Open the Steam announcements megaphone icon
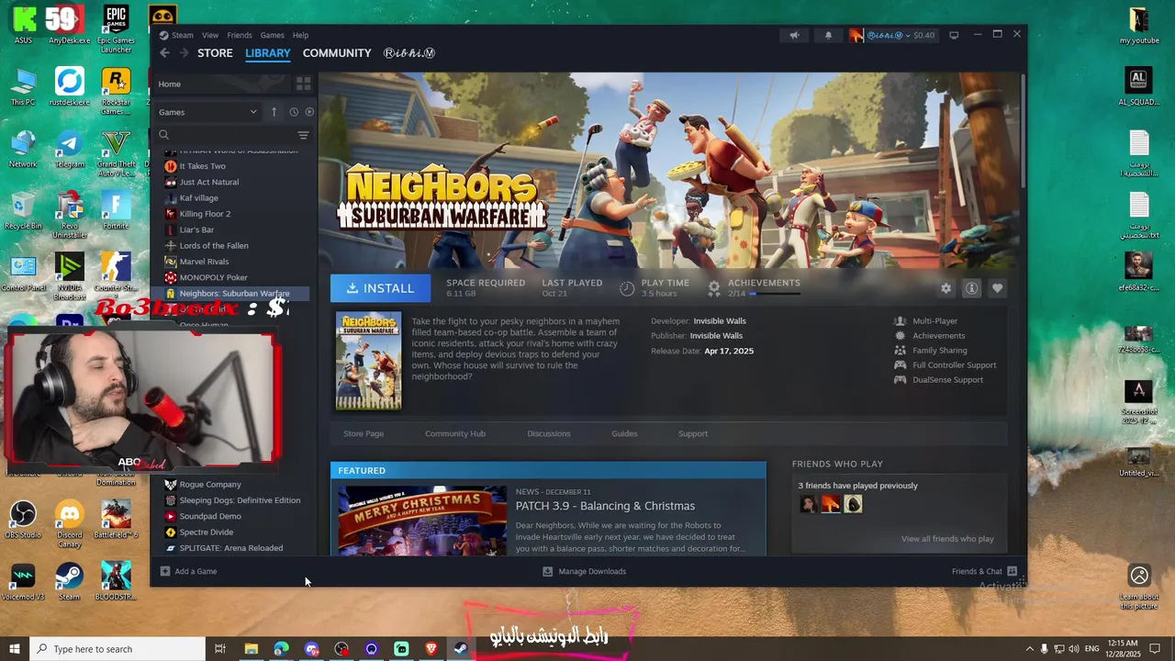1175x661 pixels. click(794, 35)
